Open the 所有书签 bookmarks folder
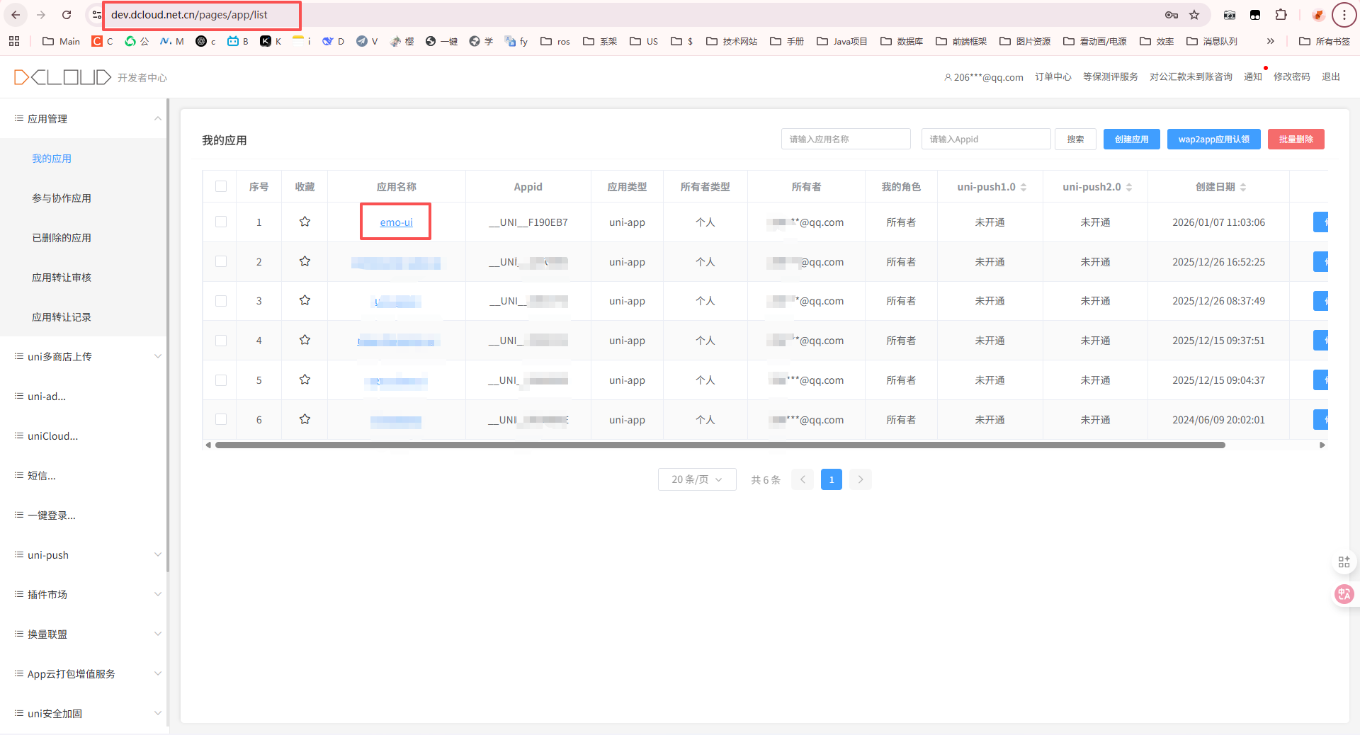This screenshot has height=735, width=1360. tap(1325, 41)
